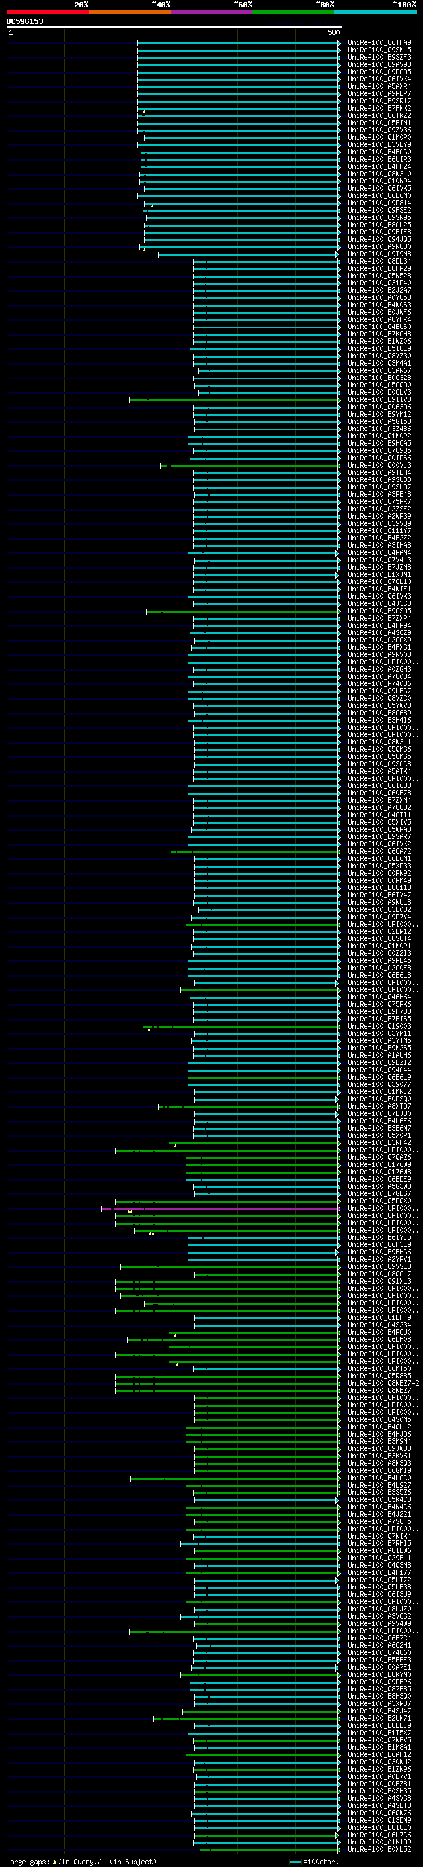Select hit UniRef100_A6L7C6
The width and height of the screenshot is (423, 1867).
379,1835
